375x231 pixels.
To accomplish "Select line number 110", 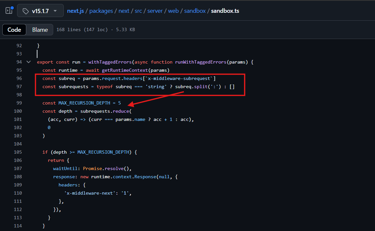I will (x=18, y=193).
